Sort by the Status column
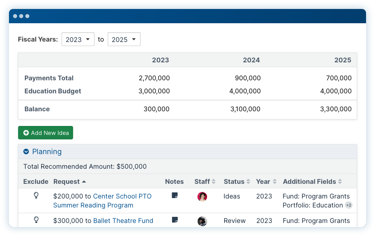This screenshot has height=236, width=375. coord(237,181)
